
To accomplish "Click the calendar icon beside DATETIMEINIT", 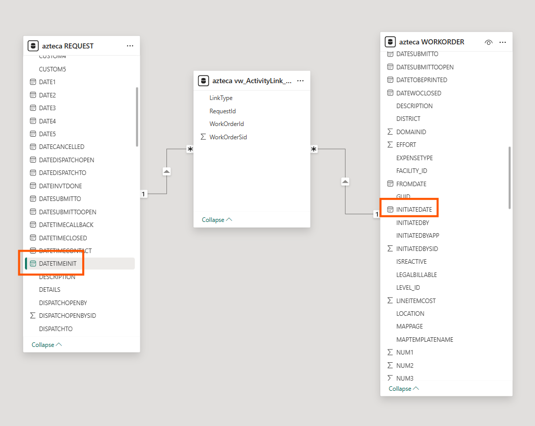I will (33, 263).
